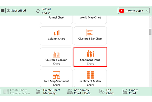The width and height of the screenshot is (152, 102).
Task: Click the Export Chart label
Action: click(x=133, y=91)
